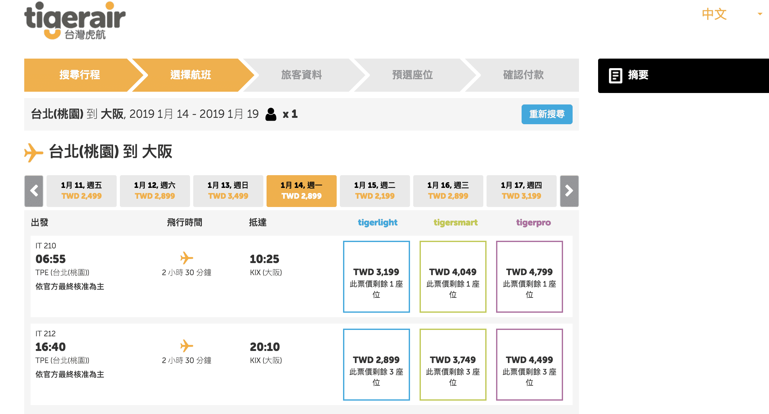The height and width of the screenshot is (414, 769).
Task: Click the 預選座位 step
Action: tap(413, 75)
